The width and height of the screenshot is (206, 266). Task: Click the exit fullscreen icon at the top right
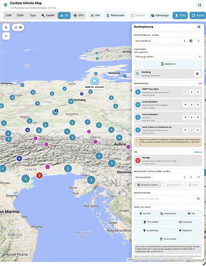point(200,5)
